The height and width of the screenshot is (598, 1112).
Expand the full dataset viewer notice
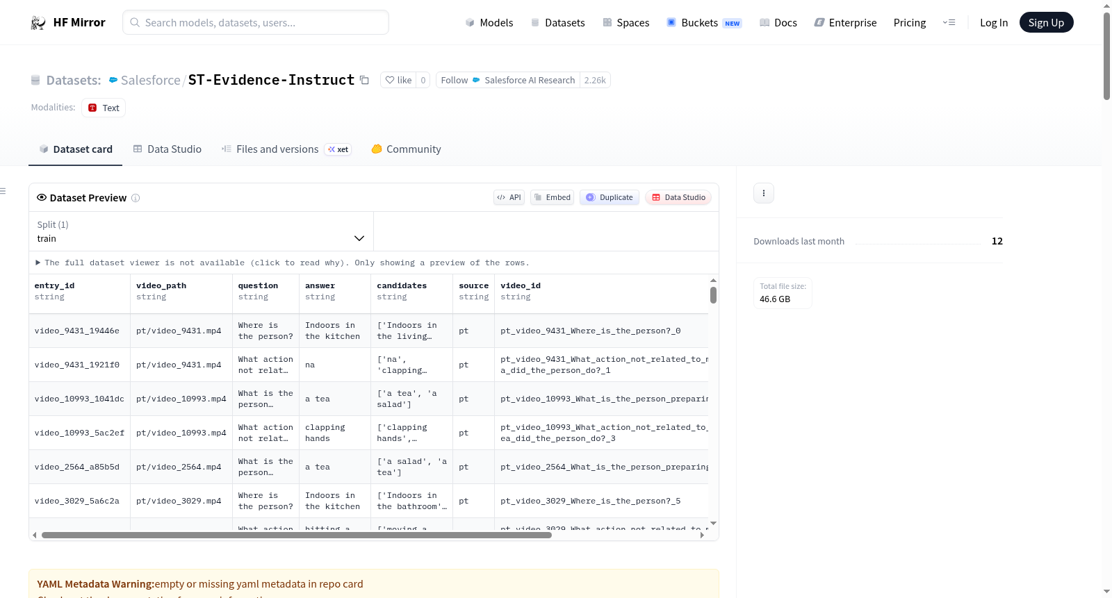tap(283, 263)
